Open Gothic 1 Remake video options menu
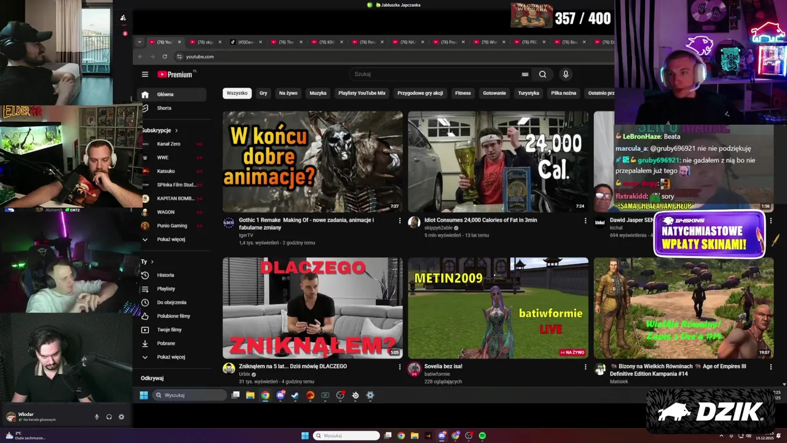The height and width of the screenshot is (443, 787). pos(400,220)
